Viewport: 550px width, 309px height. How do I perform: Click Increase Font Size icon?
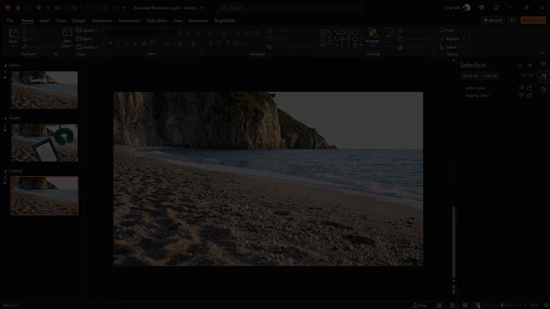tap(180, 33)
